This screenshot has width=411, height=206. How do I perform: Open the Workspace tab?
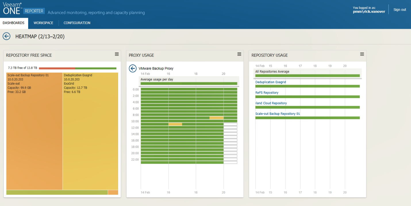(43, 23)
